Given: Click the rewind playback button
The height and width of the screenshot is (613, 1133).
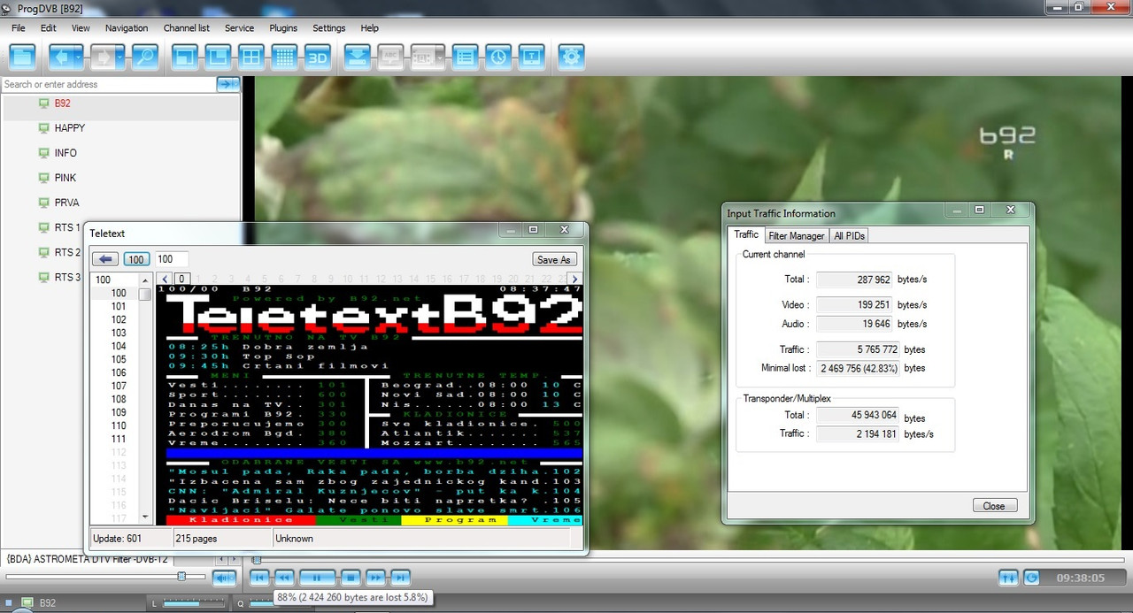Looking at the screenshot, I should point(283,578).
